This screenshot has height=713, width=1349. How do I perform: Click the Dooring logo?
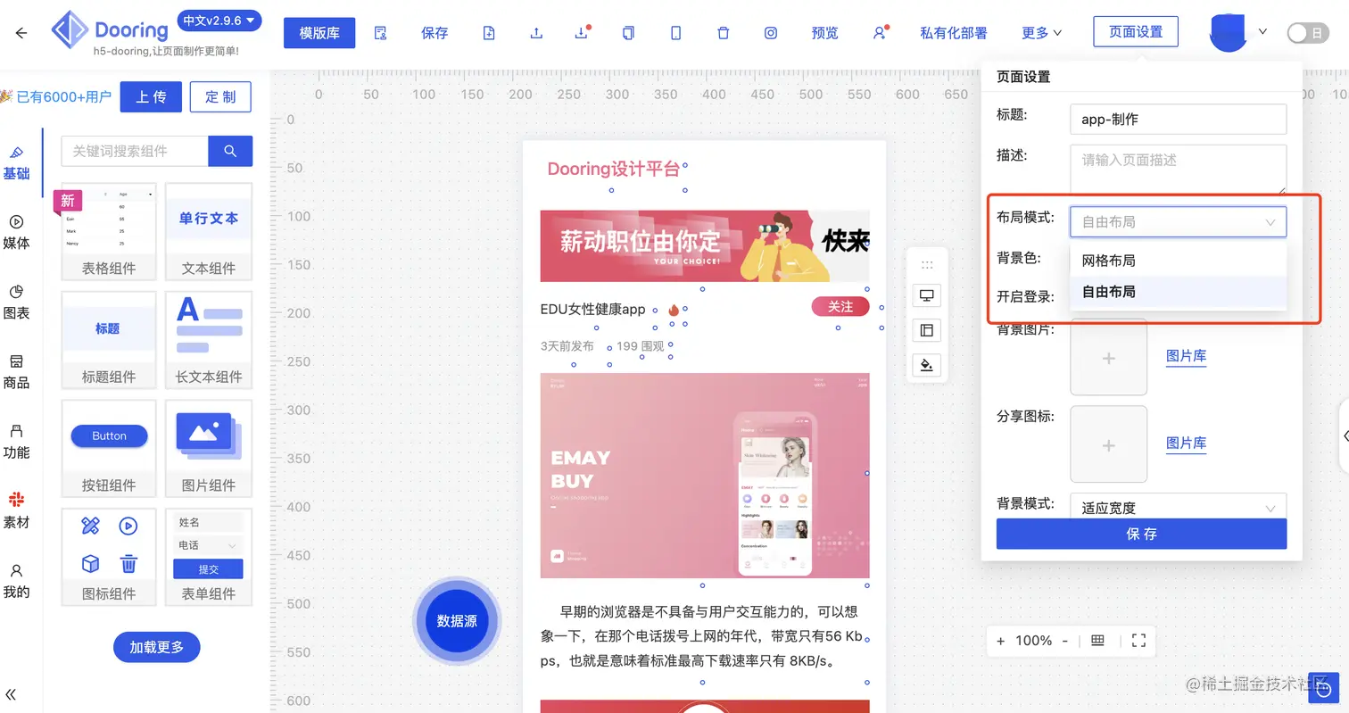click(109, 30)
